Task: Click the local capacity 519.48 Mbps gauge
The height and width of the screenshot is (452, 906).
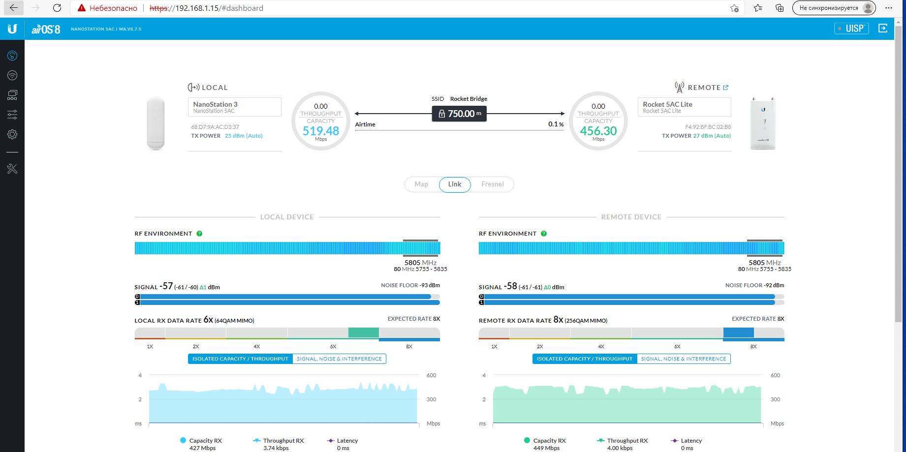Action: pos(321,121)
